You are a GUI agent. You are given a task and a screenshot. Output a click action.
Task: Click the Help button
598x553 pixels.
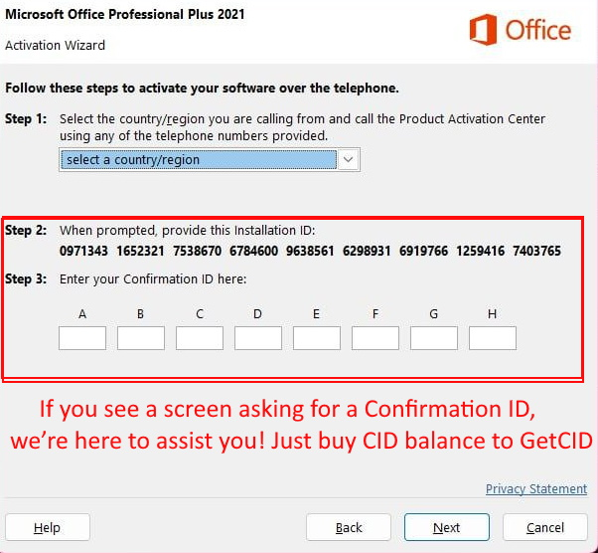point(48,527)
